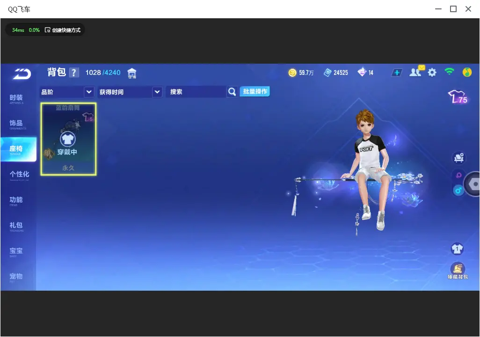Click the character model preview
Viewport: 480px width, 337px height.
[369, 170]
